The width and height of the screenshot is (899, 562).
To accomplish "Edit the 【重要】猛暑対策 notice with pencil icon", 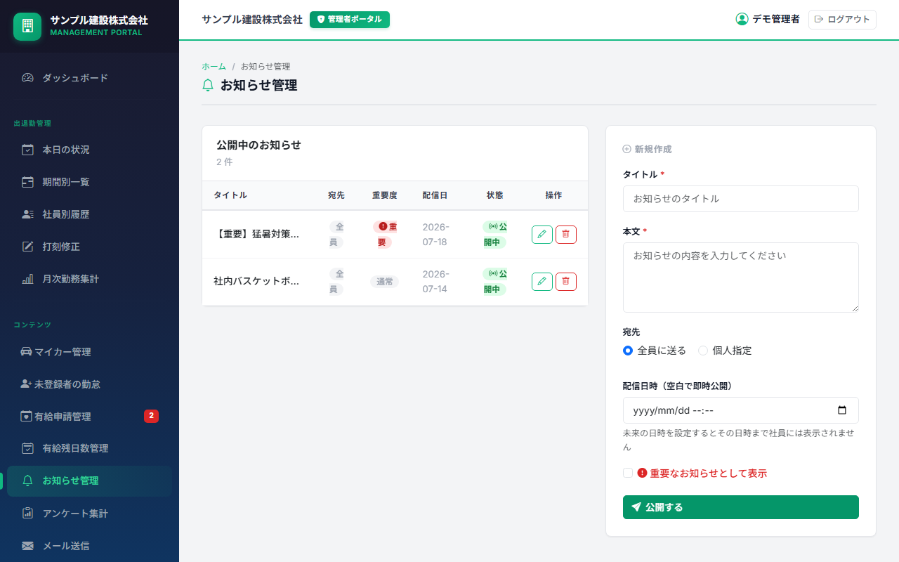I will coord(542,235).
